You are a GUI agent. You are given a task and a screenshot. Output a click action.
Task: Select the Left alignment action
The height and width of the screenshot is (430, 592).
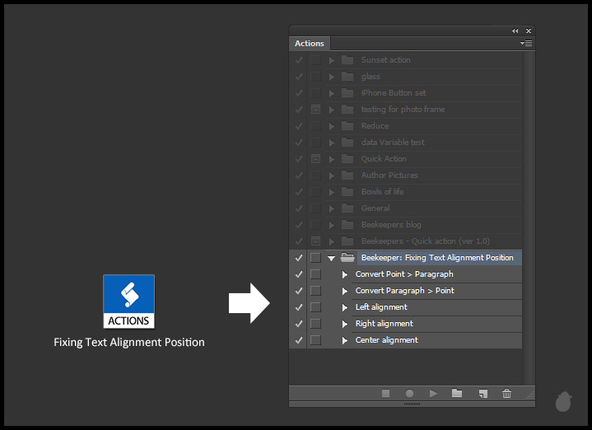coord(381,307)
